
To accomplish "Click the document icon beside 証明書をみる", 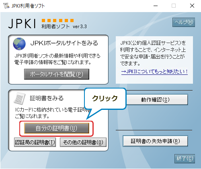I will click(20, 98).
